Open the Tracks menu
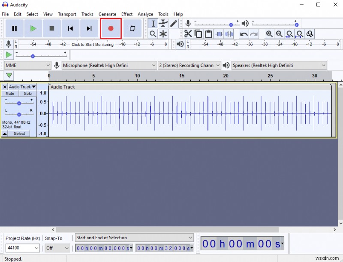Screen dimensions: 343x262 coord(87,14)
